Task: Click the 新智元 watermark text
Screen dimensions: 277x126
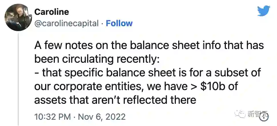Action: click(x=258, y=114)
